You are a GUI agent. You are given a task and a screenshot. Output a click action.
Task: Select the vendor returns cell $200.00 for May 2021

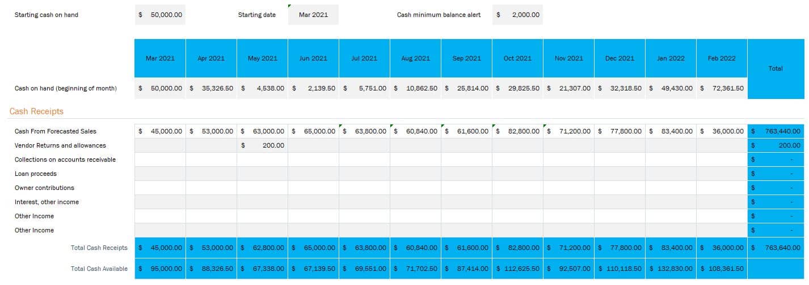coord(262,145)
